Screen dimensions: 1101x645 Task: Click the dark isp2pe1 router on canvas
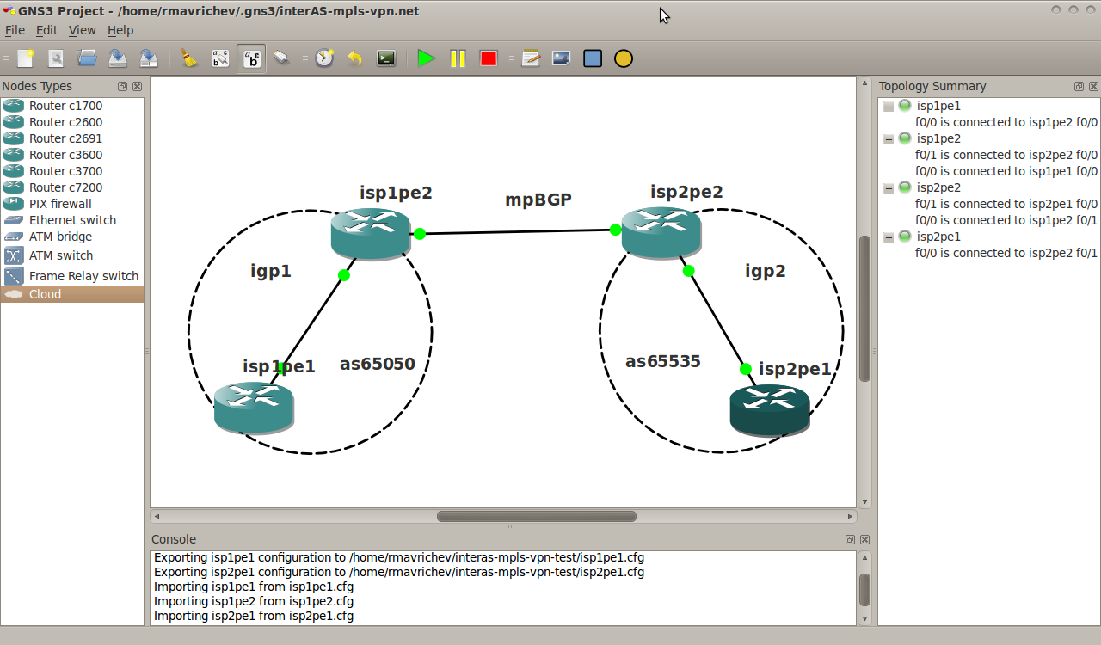pyautogui.click(x=770, y=410)
